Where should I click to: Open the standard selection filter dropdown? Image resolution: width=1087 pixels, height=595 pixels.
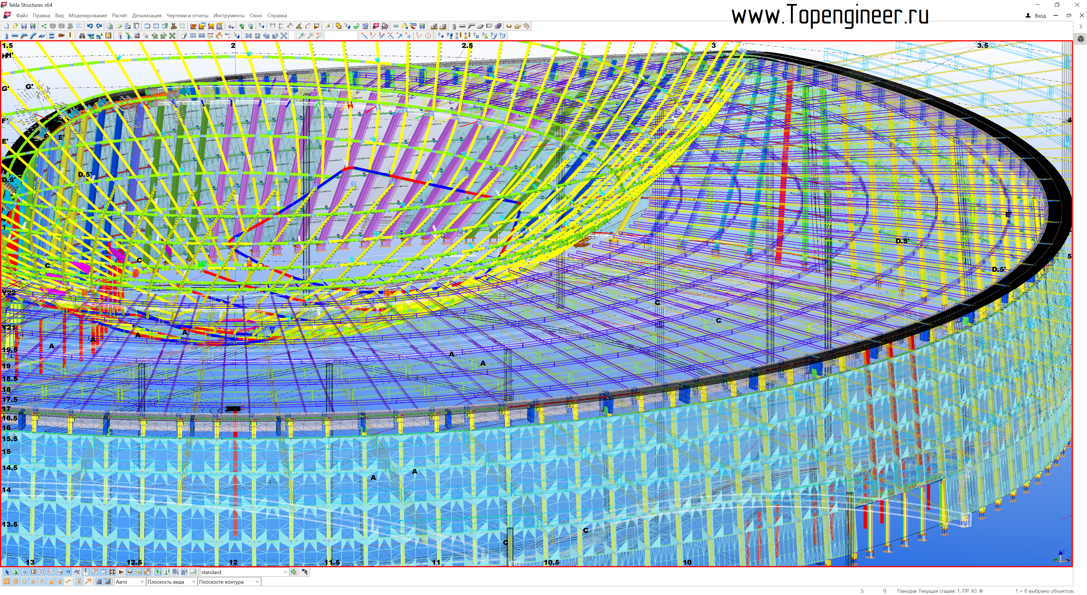tap(285, 572)
